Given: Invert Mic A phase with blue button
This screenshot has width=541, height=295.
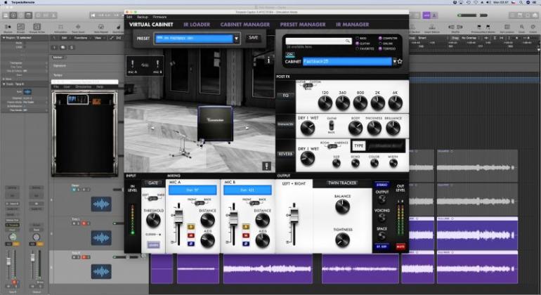Looking at the screenshot, I should [191, 244].
